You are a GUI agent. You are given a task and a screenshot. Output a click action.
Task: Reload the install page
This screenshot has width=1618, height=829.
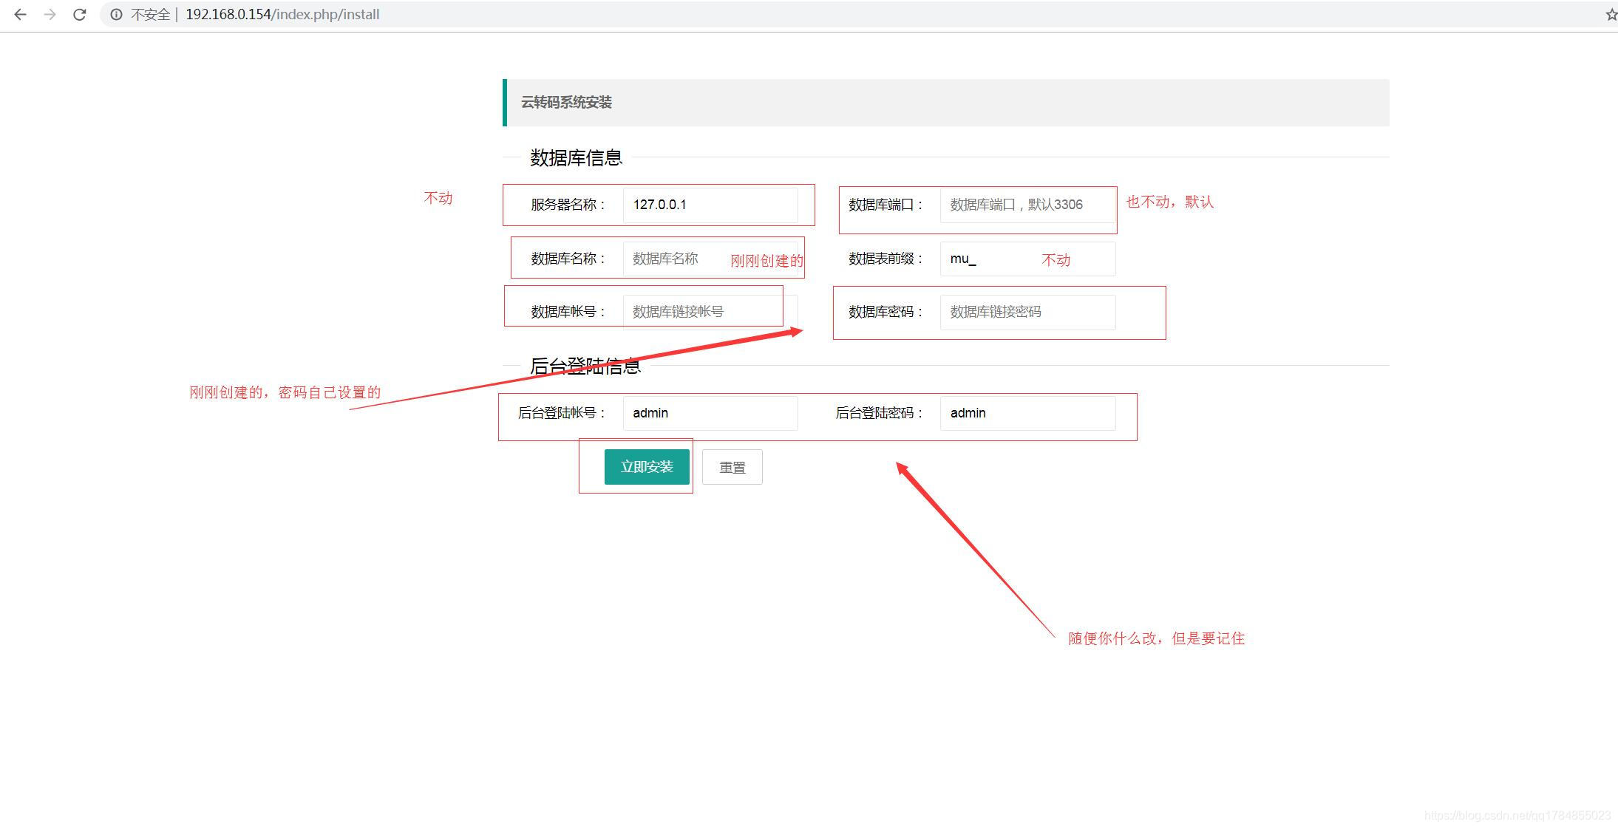(80, 14)
